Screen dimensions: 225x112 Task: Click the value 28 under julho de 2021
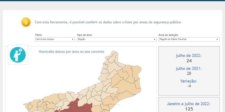[189, 73]
